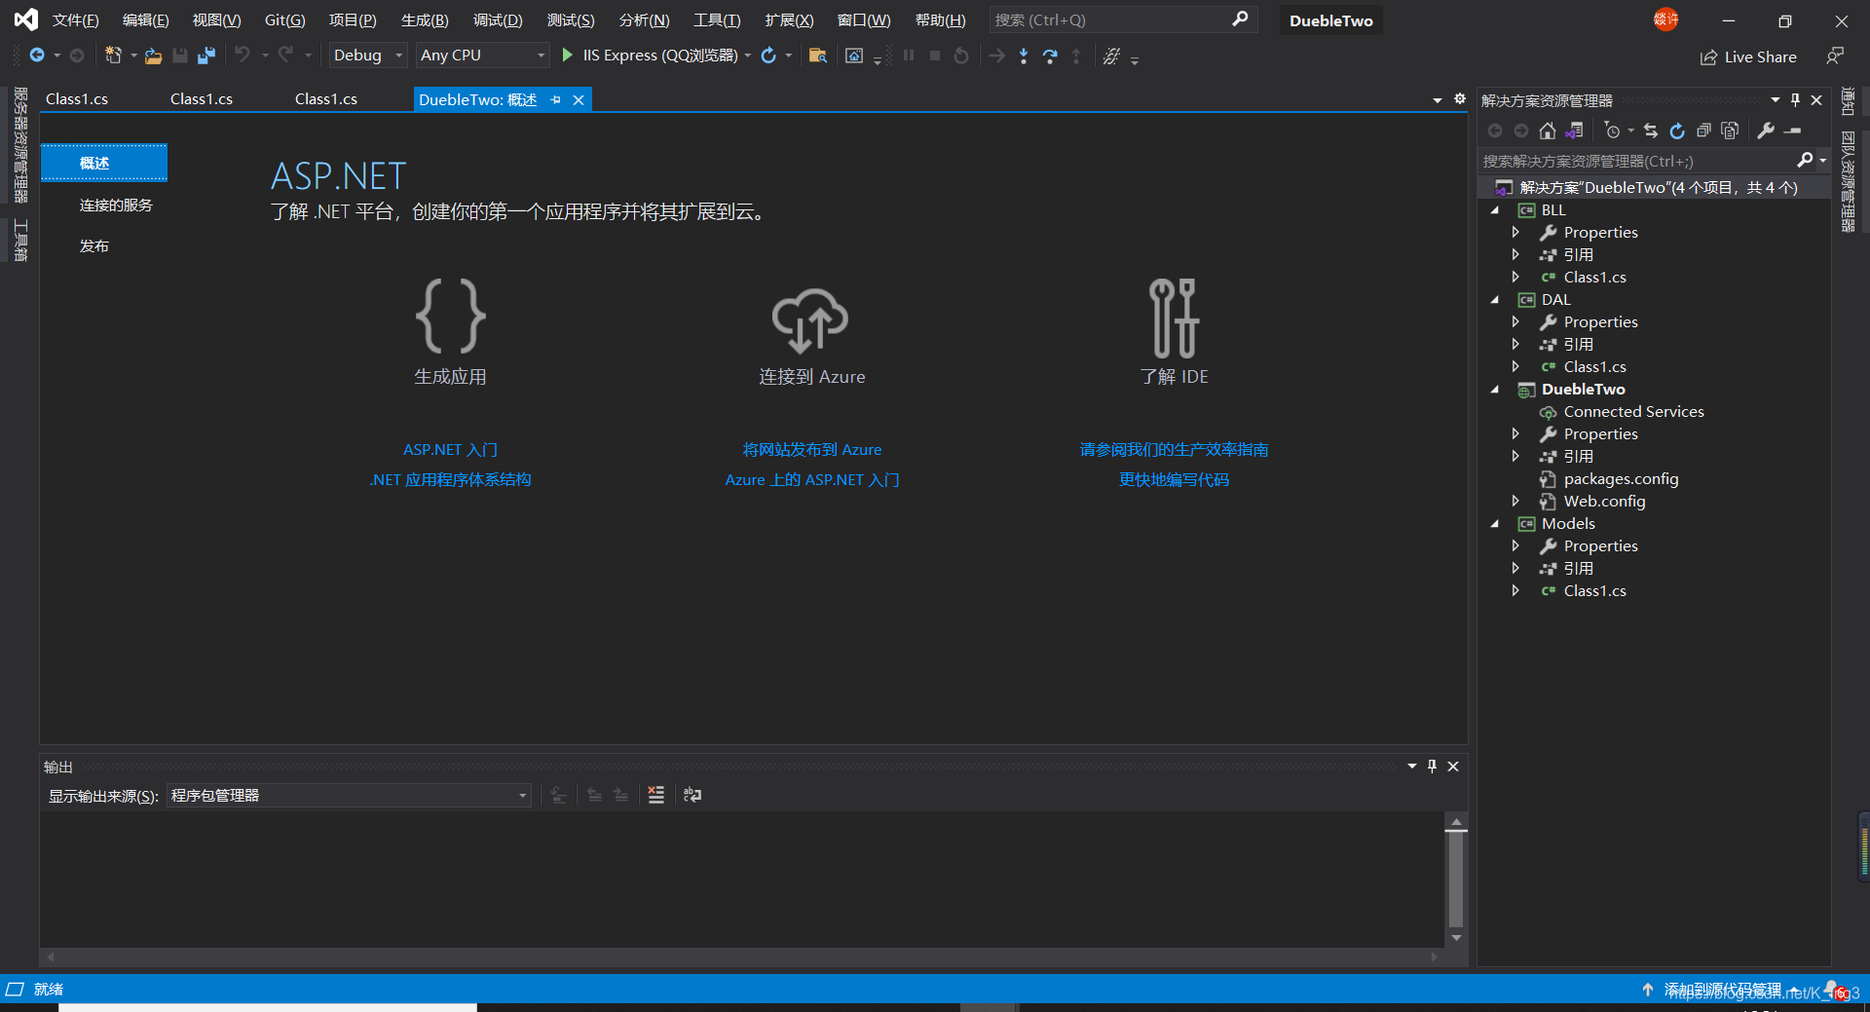Click Sync with Active Document arrows icon

[1650, 131]
